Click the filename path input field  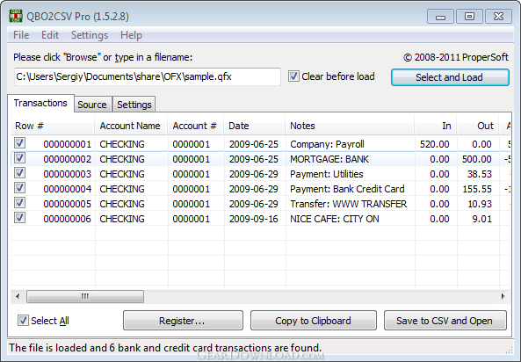pos(148,76)
